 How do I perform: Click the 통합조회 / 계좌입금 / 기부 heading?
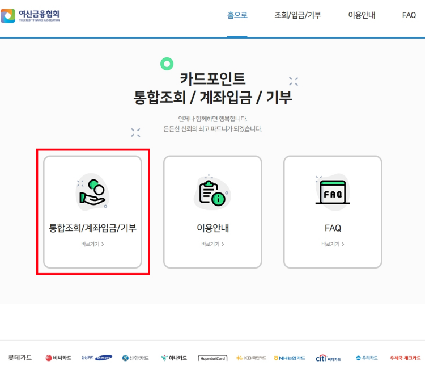click(212, 98)
